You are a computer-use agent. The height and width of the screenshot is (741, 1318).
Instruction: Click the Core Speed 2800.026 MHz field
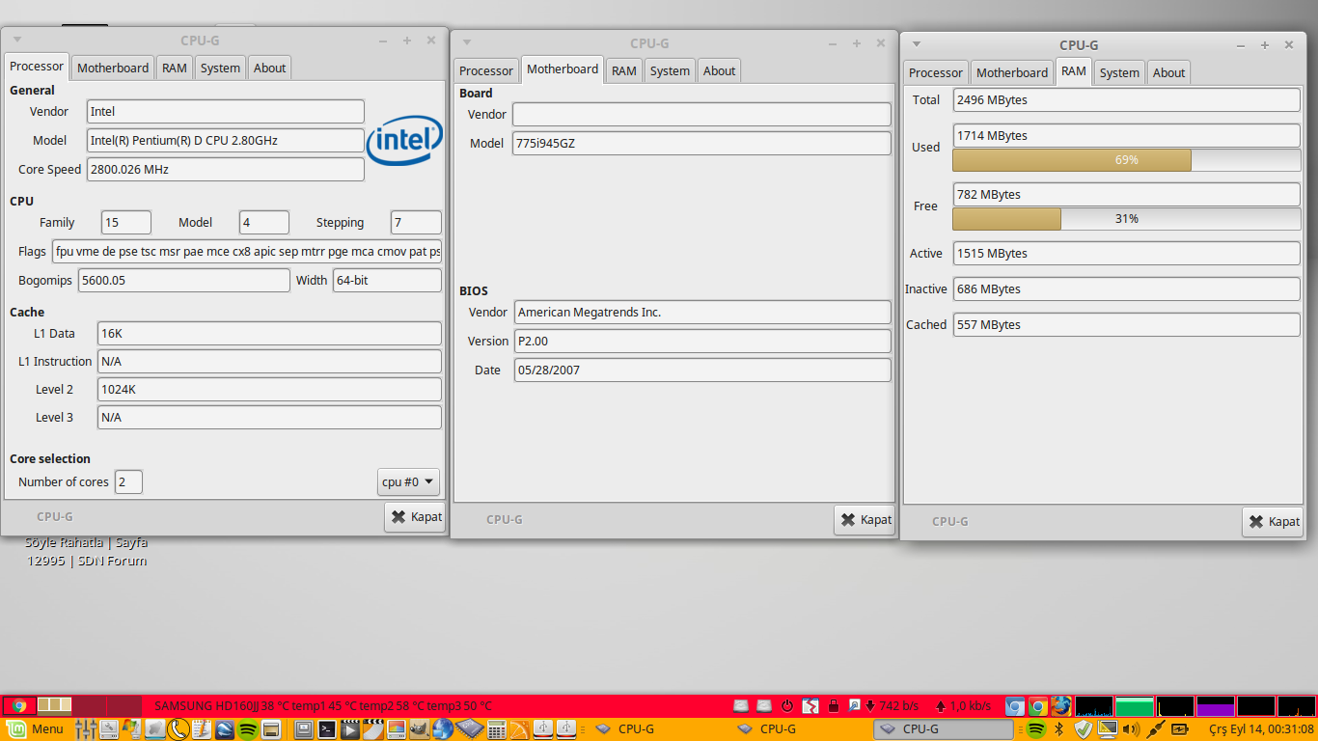coord(226,169)
